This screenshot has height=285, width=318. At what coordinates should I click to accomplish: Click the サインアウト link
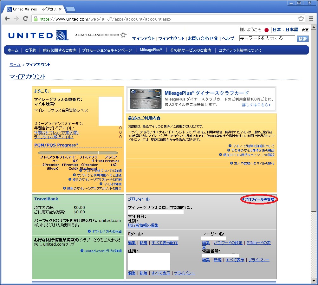point(143,38)
